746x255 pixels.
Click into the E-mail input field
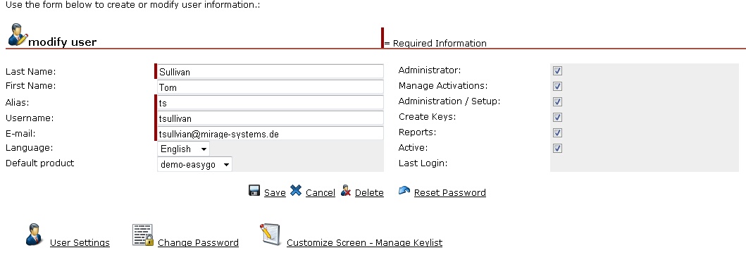coord(271,134)
